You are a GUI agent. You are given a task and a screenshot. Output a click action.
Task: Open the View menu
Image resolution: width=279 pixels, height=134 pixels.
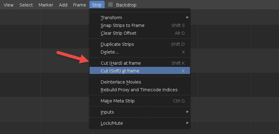(x=9, y=5)
